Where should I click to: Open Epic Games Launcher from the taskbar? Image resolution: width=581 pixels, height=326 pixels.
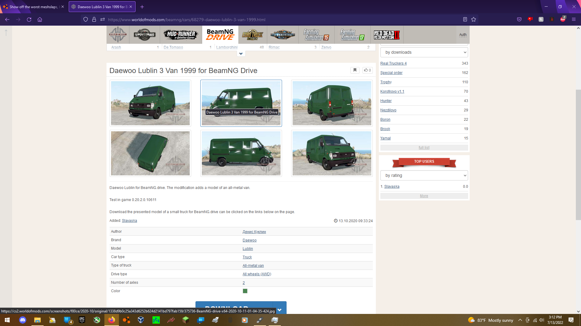[x=82, y=320]
